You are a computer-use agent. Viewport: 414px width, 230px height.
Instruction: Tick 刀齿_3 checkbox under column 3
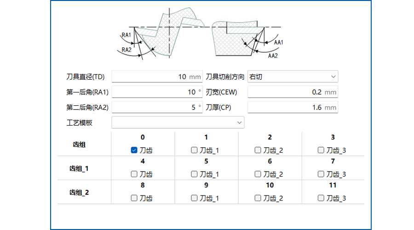click(321, 150)
